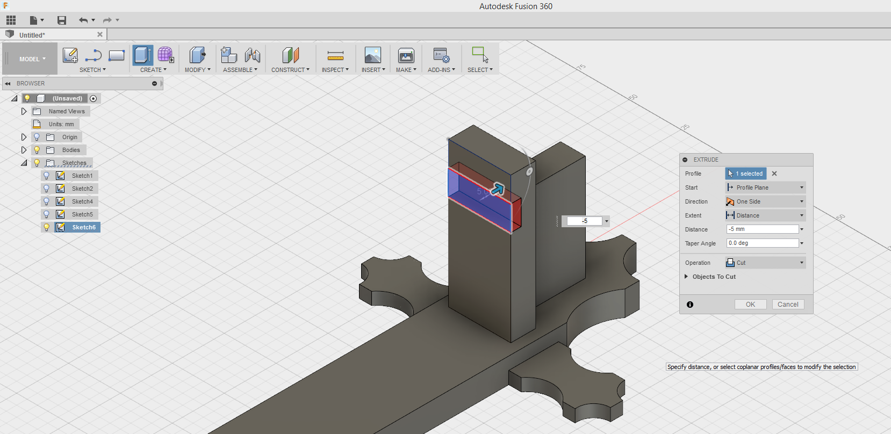
Task: Collapse the Sketches tree node
Action: click(24, 163)
